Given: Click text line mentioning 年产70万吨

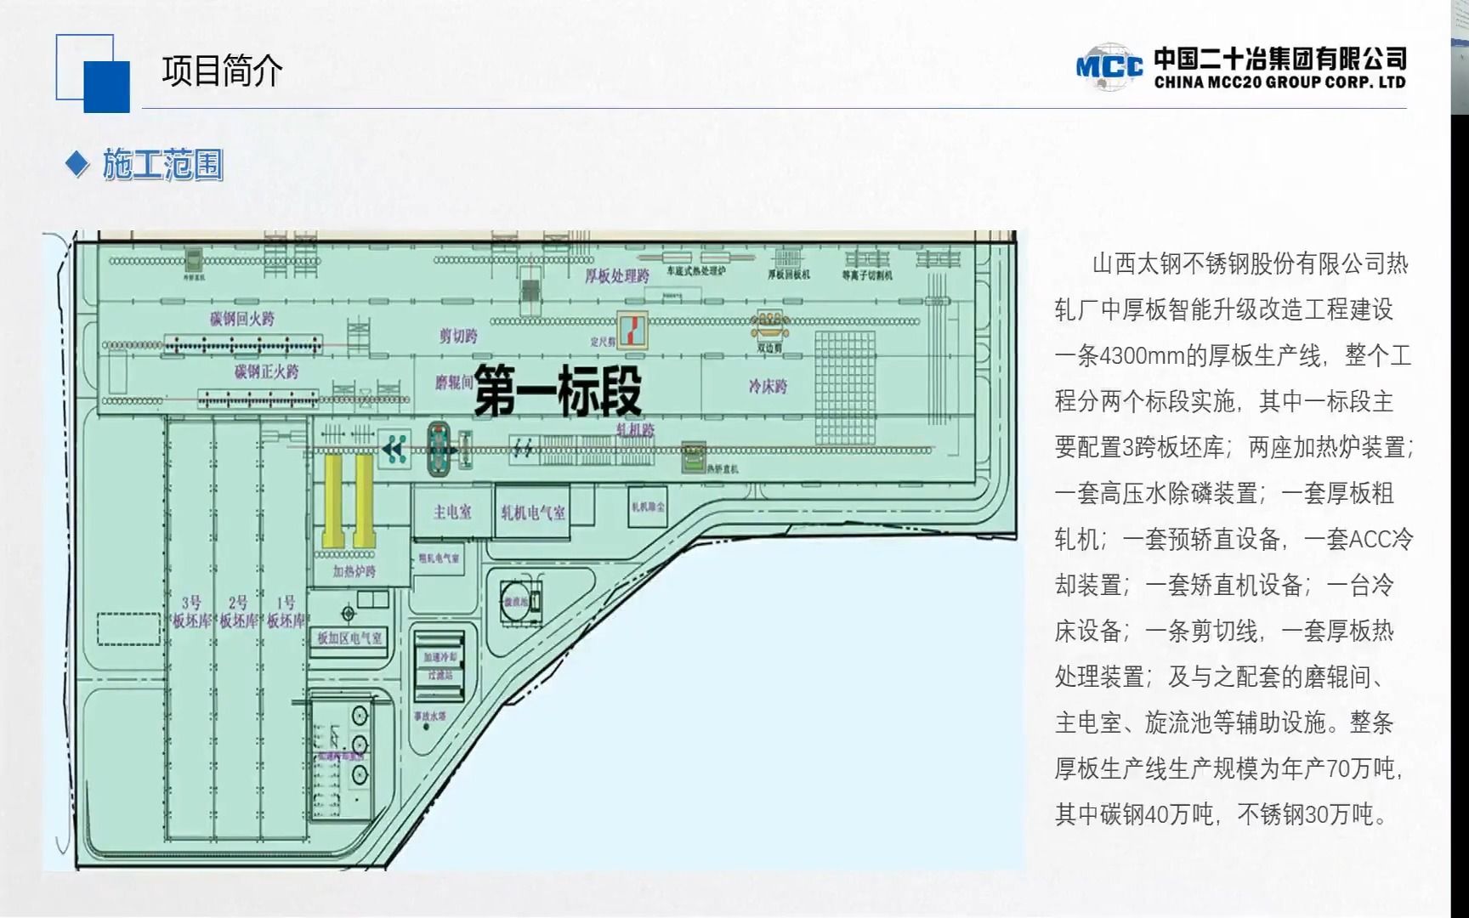Looking at the screenshot, I should click(1229, 768).
